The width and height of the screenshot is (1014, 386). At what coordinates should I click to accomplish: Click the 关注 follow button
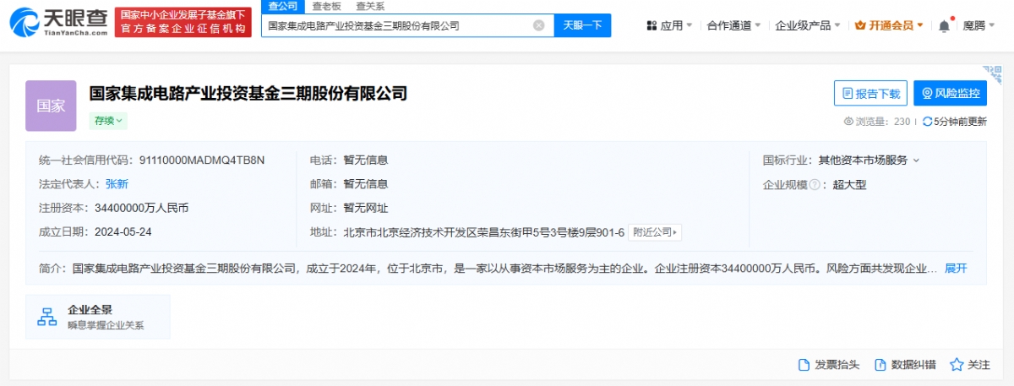[970, 365]
